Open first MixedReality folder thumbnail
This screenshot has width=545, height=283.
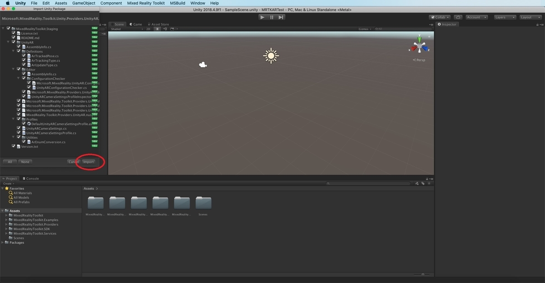click(x=95, y=202)
